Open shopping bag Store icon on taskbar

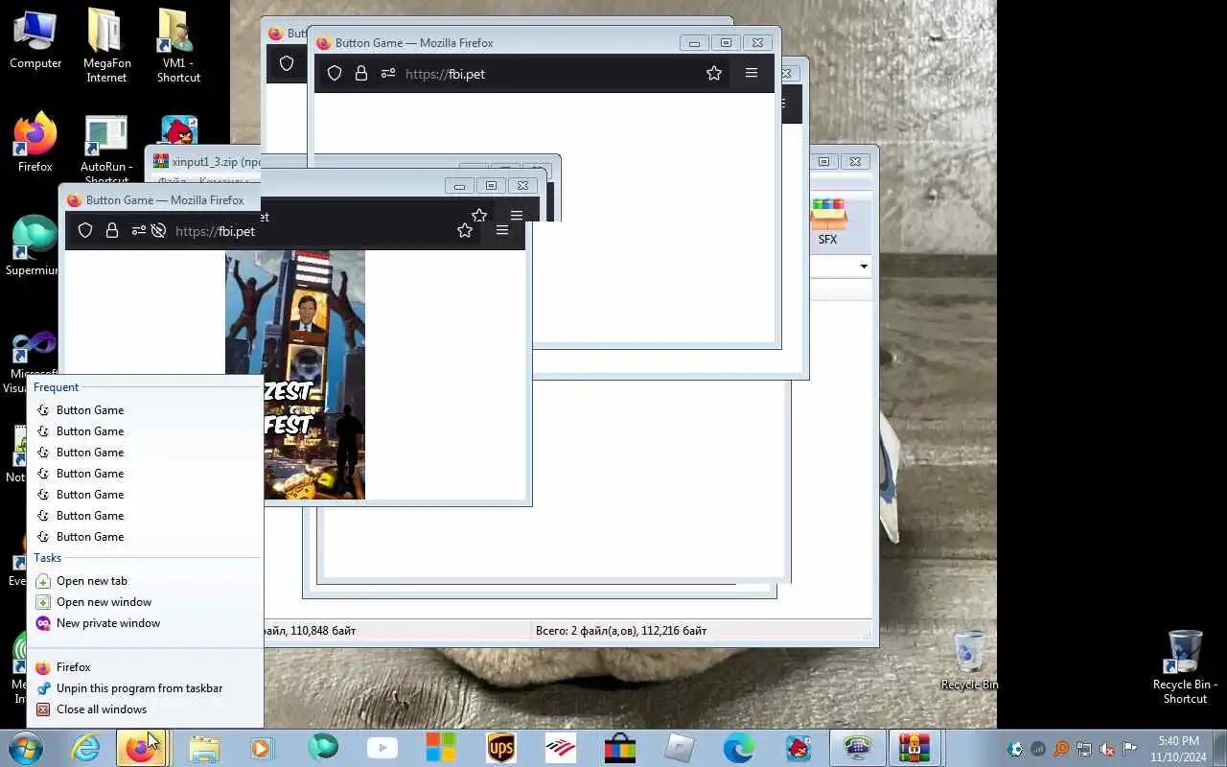point(620,748)
